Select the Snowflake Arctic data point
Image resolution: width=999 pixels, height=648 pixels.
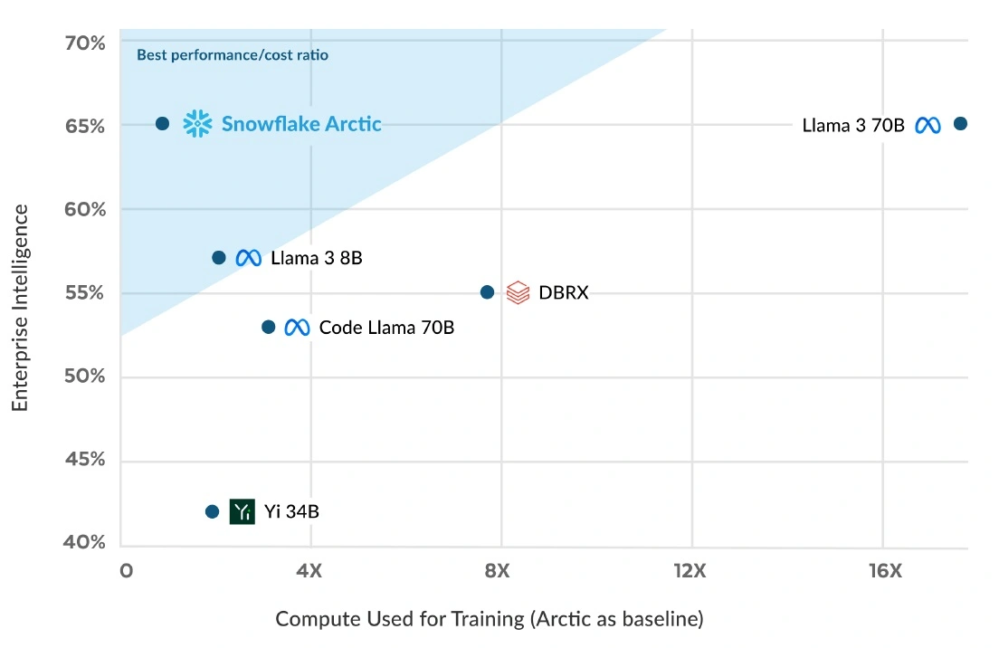click(x=163, y=124)
